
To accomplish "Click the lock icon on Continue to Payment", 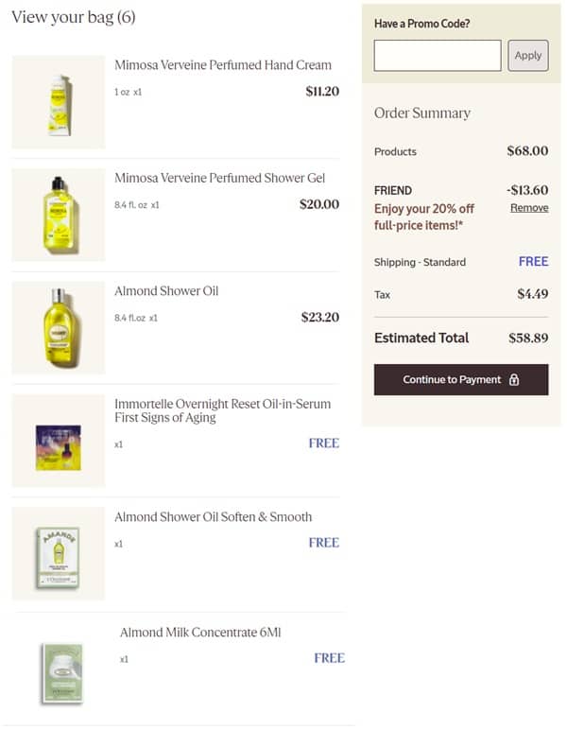I will (514, 379).
